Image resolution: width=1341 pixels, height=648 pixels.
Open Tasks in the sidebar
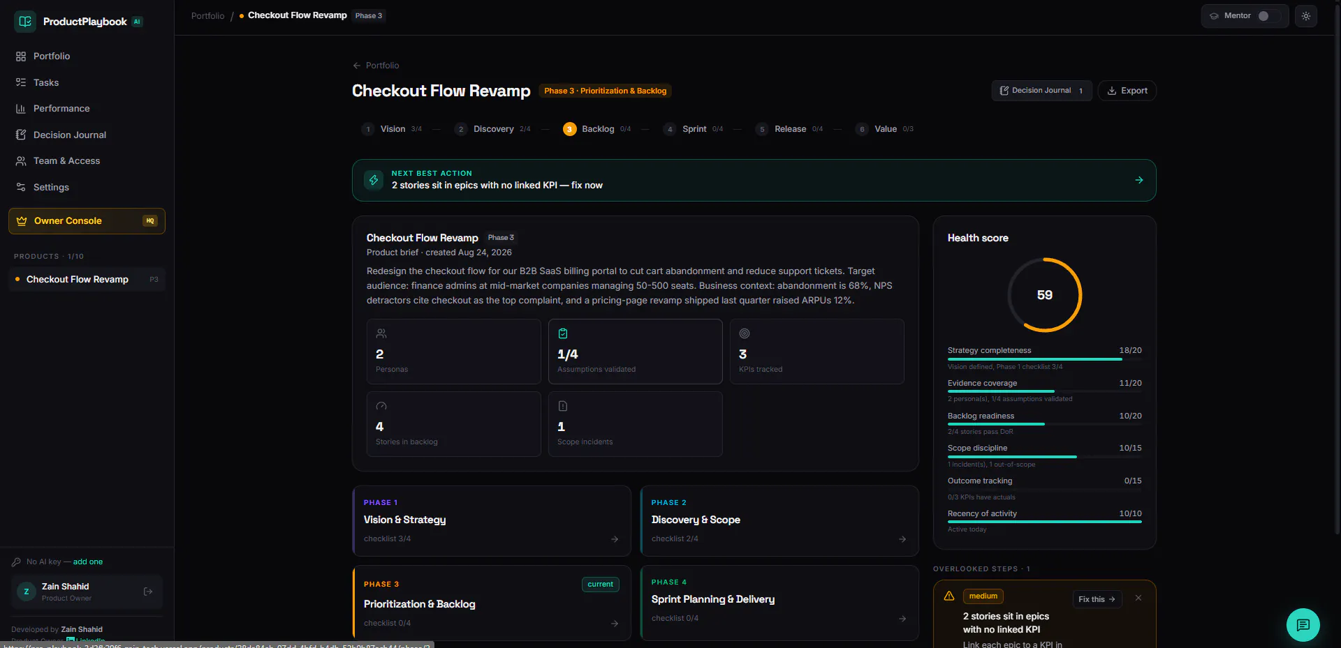coord(87,82)
